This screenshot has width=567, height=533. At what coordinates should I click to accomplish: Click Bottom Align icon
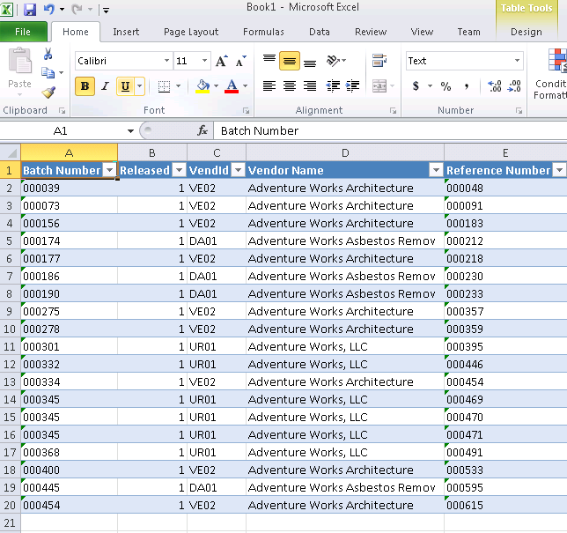click(310, 61)
